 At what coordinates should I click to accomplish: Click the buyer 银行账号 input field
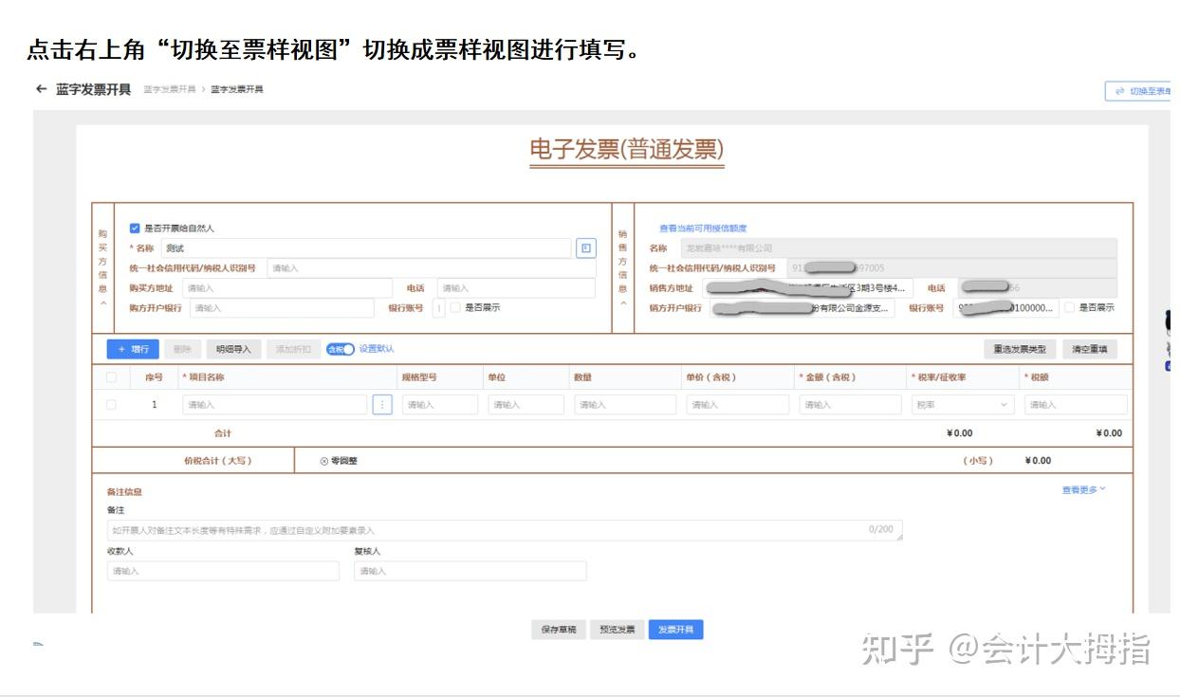coord(438,308)
